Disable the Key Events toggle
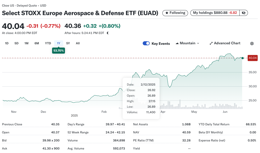Viewport: 260px width, 153px height. coord(146,43)
